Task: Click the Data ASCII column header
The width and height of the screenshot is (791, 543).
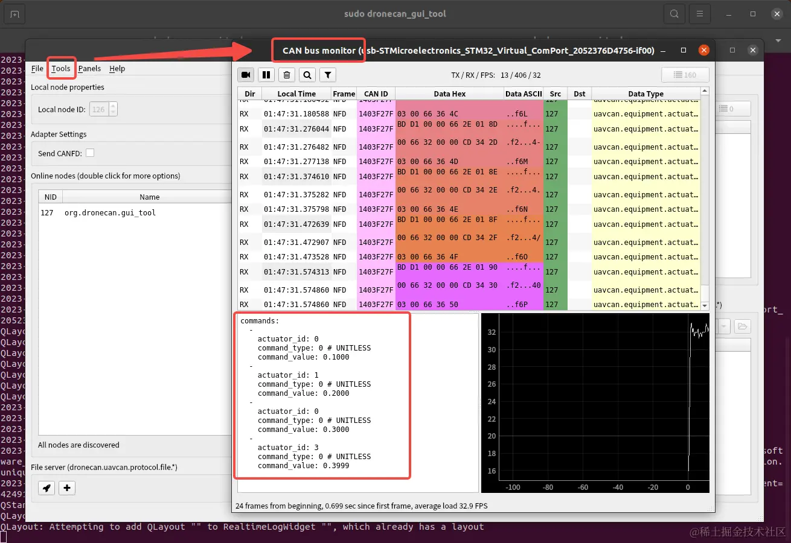Action: [524, 94]
